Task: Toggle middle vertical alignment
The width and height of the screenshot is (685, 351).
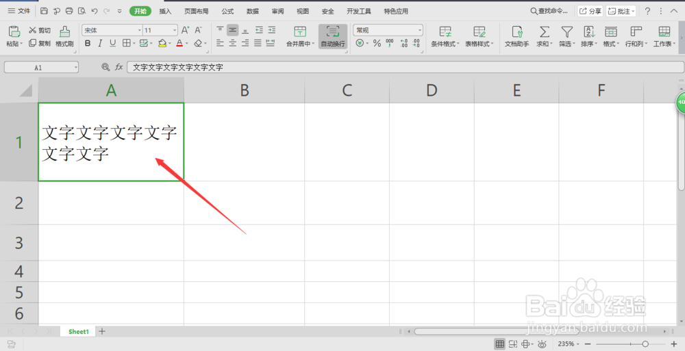Action: coord(233,29)
